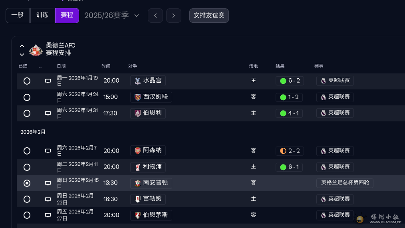
Task: Select the radio button for 阿森纳 fixture
Action: point(27,151)
